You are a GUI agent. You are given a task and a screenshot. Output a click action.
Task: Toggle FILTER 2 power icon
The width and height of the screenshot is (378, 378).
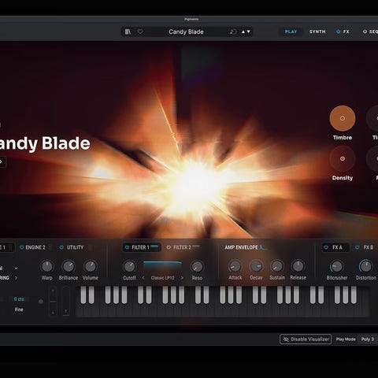click(x=169, y=247)
